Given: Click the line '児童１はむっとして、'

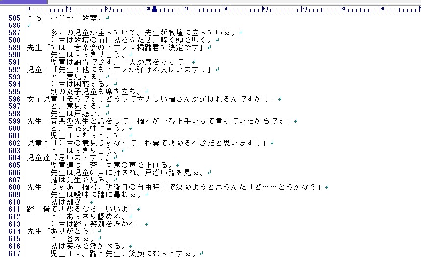Looking at the screenshot, I should point(88,136).
